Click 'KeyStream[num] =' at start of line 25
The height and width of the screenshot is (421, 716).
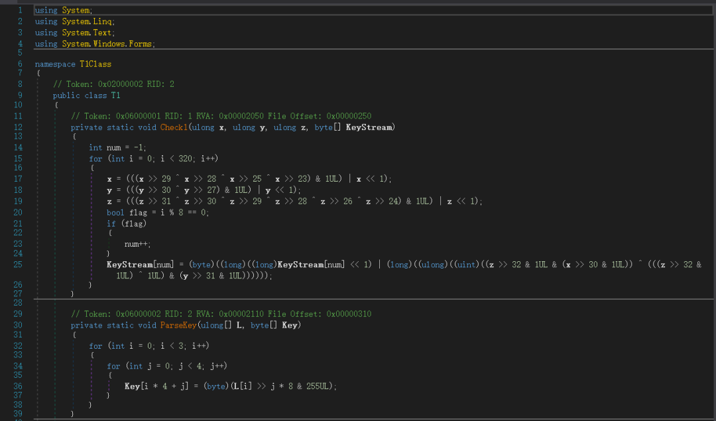point(145,265)
